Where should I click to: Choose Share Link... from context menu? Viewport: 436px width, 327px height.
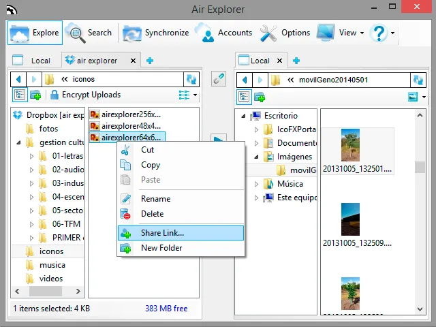pyautogui.click(x=181, y=233)
